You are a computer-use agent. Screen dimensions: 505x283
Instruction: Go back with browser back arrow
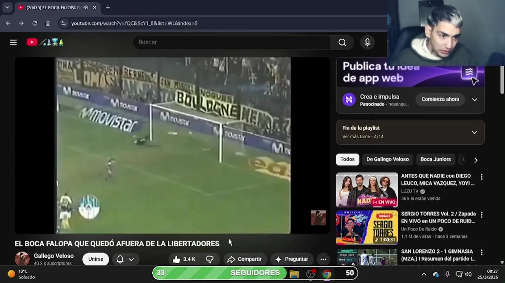8,23
